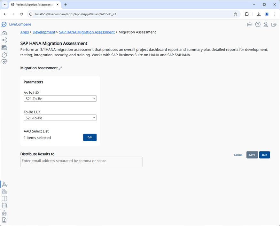
Task: Click the 'AAQ Select List' label
Action: pyautogui.click(x=36, y=131)
